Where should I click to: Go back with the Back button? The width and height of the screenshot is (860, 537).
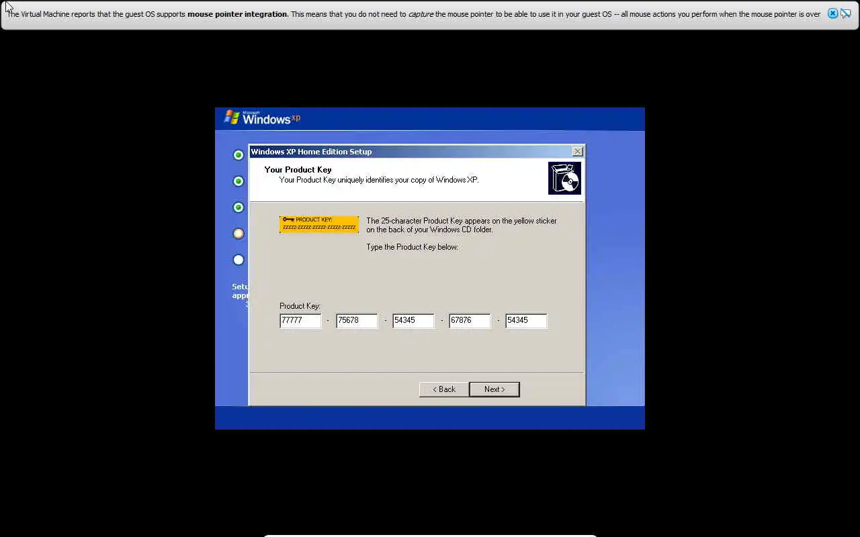[443, 389]
